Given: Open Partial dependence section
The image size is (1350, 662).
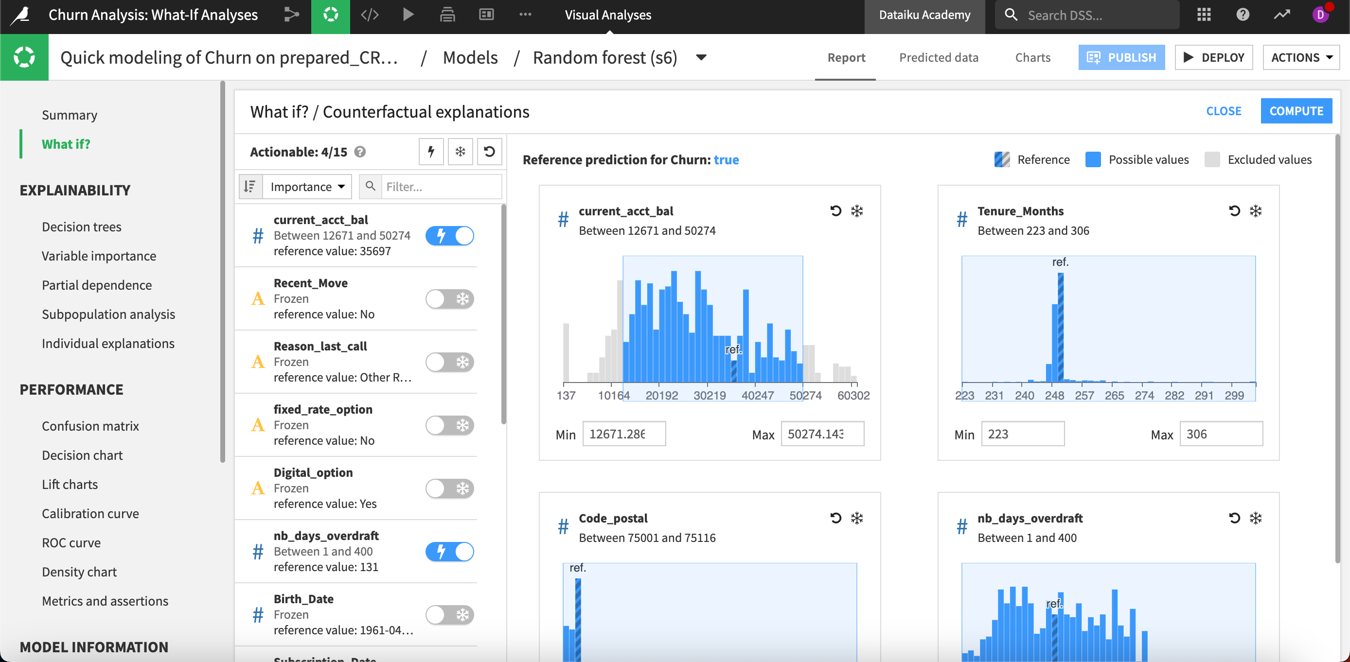Looking at the screenshot, I should (97, 285).
